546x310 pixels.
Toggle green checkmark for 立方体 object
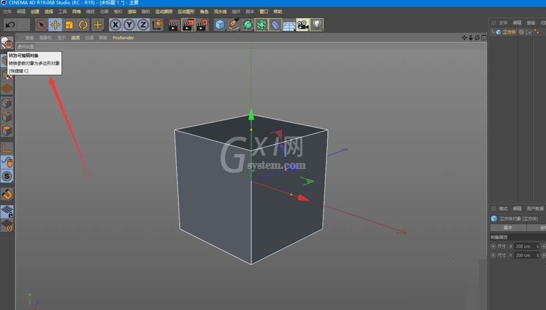[x=529, y=32]
